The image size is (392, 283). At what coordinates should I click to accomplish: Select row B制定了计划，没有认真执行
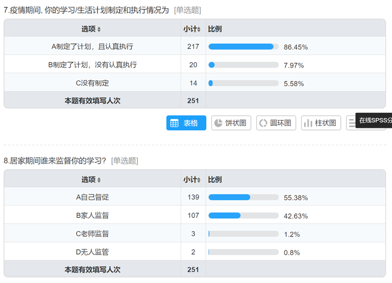92,65
